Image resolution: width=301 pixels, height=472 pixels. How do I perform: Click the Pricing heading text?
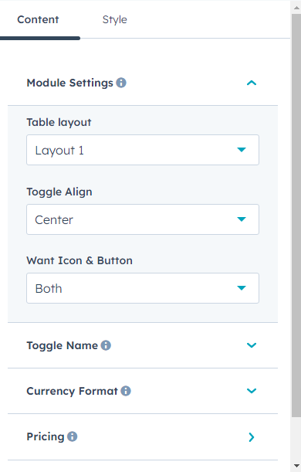46,436
